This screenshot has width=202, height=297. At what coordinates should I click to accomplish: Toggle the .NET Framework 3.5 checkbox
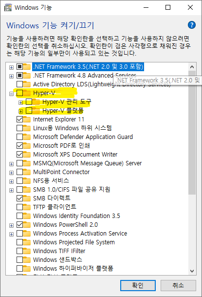click(x=19, y=67)
